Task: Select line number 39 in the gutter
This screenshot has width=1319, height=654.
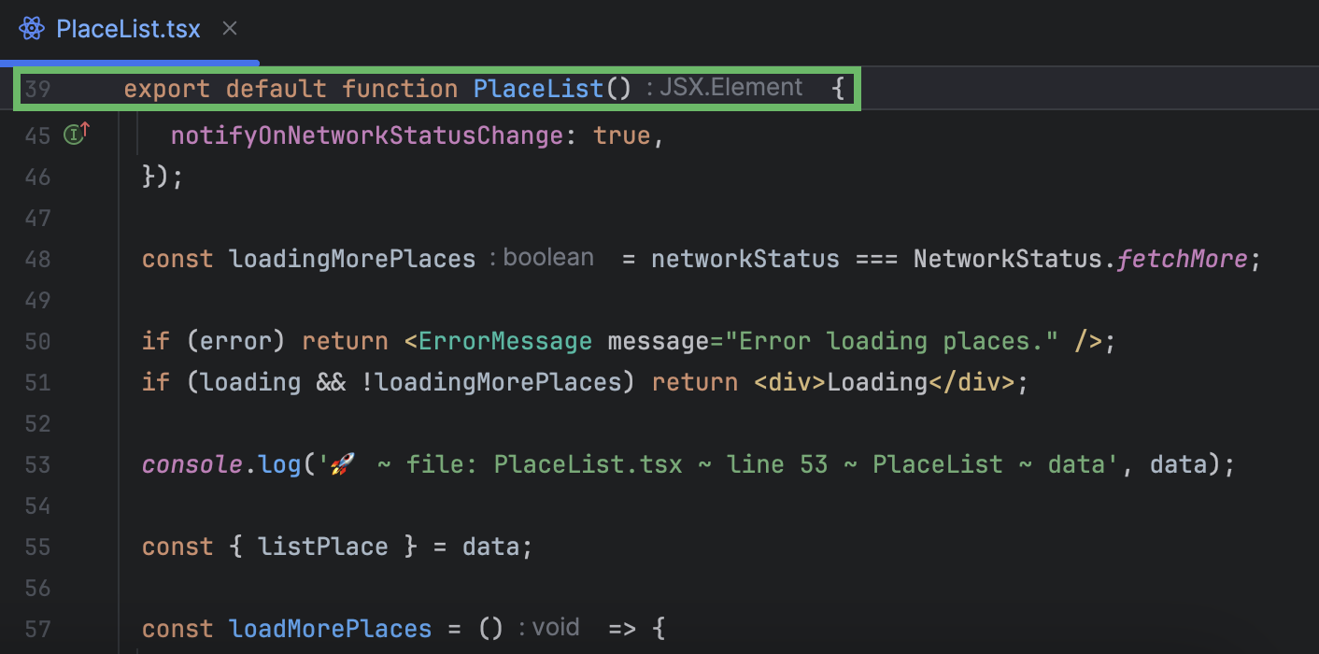Action: [36, 88]
